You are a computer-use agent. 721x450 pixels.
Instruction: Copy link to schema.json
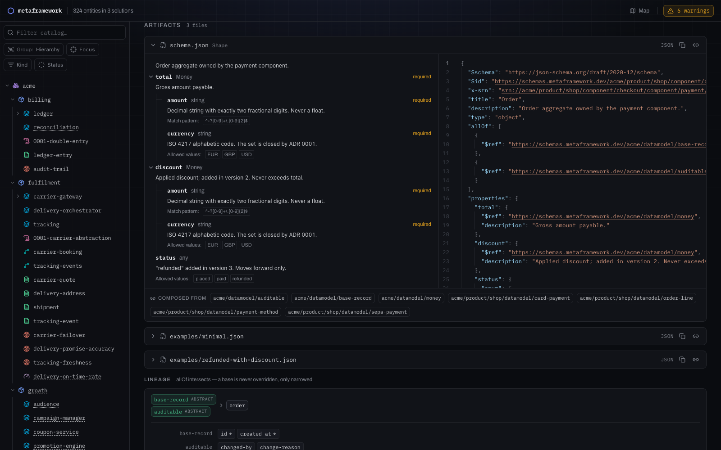click(x=696, y=45)
